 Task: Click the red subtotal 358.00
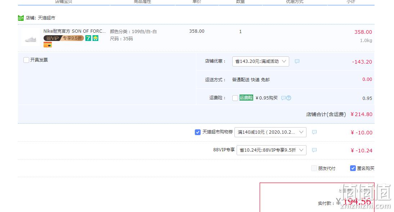coord(363,32)
